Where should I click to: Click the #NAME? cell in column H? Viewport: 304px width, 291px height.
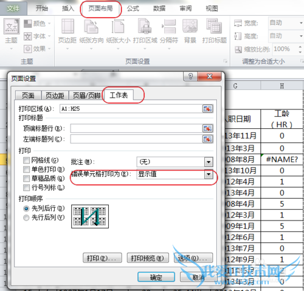pyautogui.click(x=282, y=160)
